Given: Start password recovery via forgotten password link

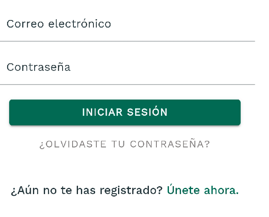Looking at the screenshot, I should (125, 145).
